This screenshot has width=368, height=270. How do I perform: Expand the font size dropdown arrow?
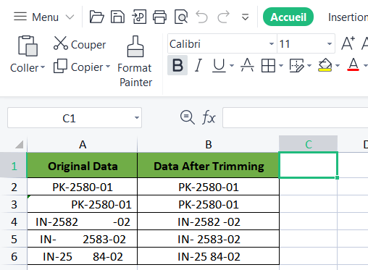[330, 44]
